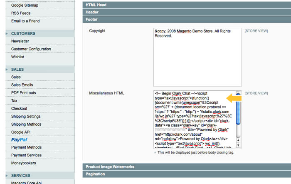Select Moneybookers in the sidebar
The width and height of the screenshot is (291, 184).
coord(24,163)
